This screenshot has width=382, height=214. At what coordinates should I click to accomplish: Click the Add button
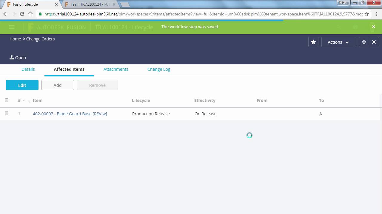[58, 85]
